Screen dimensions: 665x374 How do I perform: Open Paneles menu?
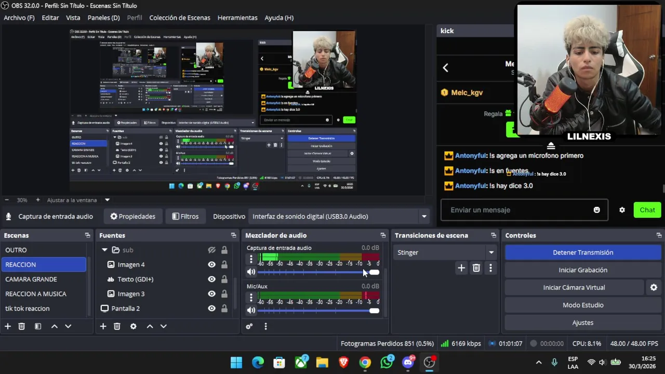click(x=104, y=18)
